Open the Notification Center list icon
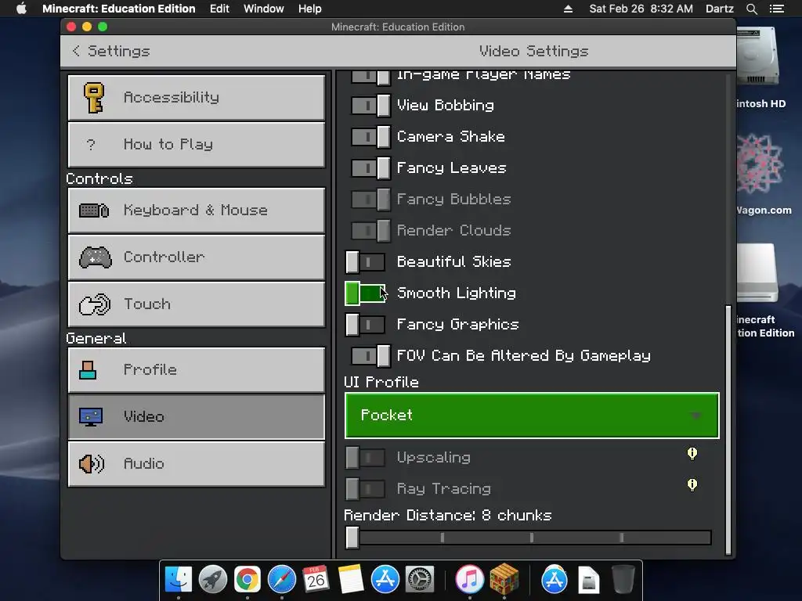This screenshot has height=601, width=802. (x=777, y=9)
